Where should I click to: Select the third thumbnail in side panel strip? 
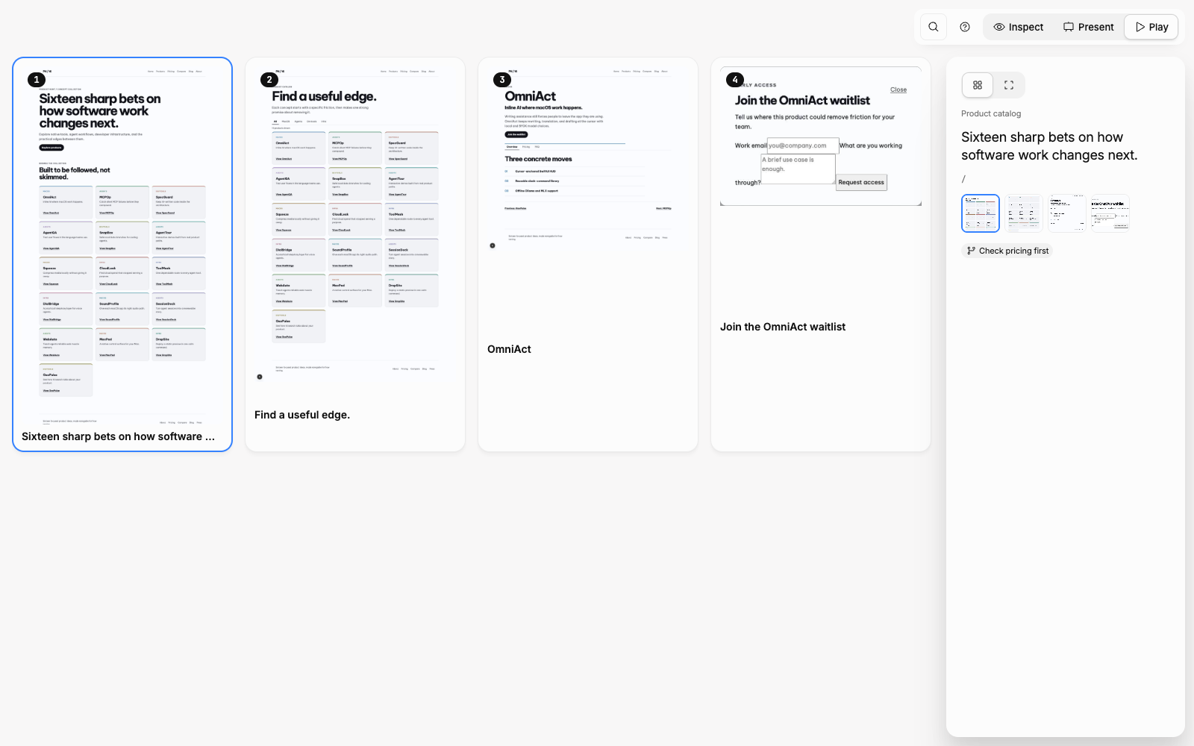coord(1067,213)
